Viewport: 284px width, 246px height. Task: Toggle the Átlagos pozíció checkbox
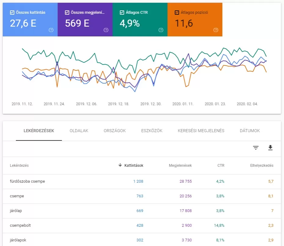point(177,13)
